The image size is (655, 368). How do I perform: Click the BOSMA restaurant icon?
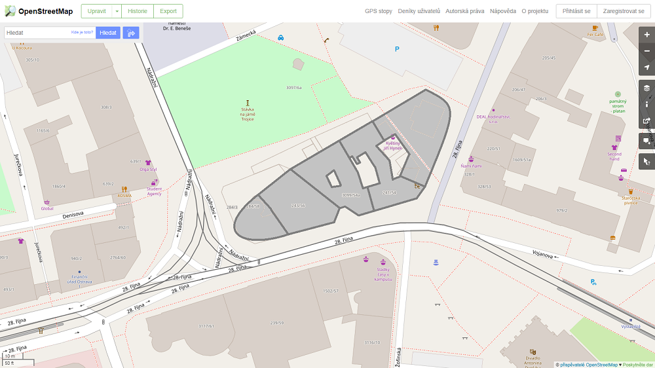tap(124, 190)
